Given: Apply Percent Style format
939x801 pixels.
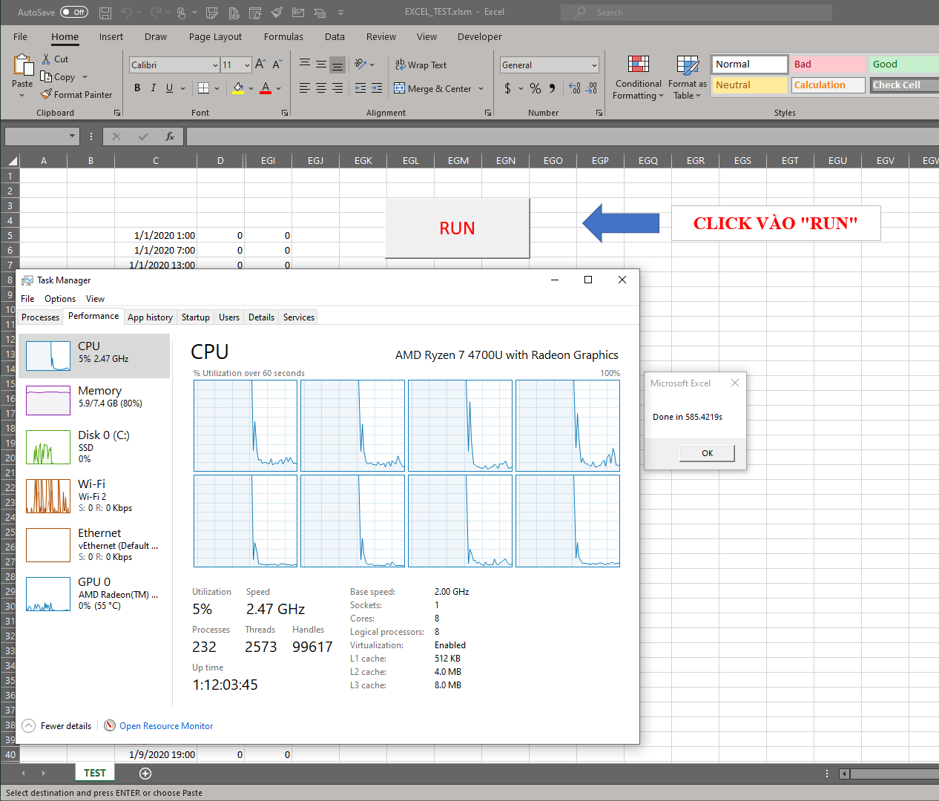Looking at the screenshot, I should coord(536,88).
